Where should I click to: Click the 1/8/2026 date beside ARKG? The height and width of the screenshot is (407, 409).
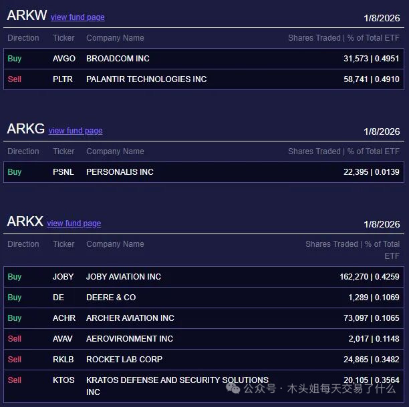coord(382,131)
